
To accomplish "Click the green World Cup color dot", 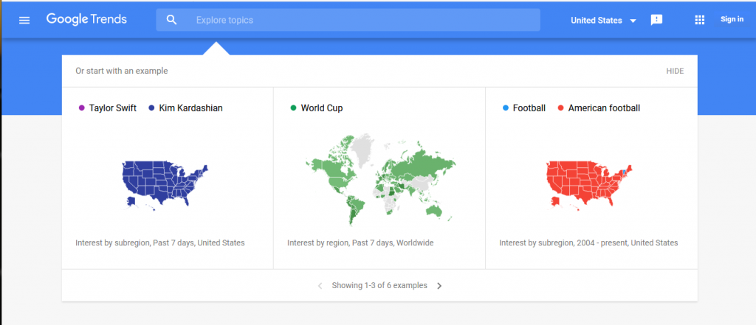I will (293, 108).
